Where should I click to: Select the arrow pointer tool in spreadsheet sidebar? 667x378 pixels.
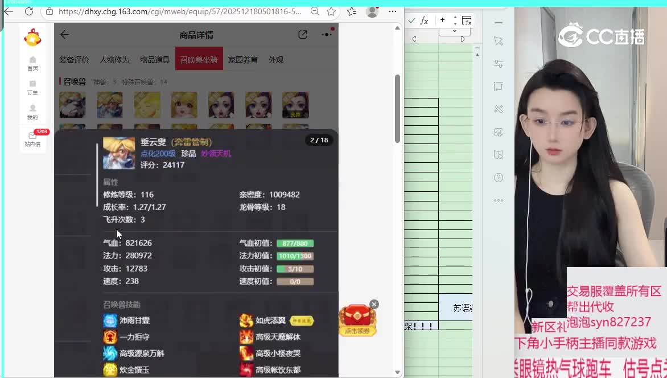[499, 41]
